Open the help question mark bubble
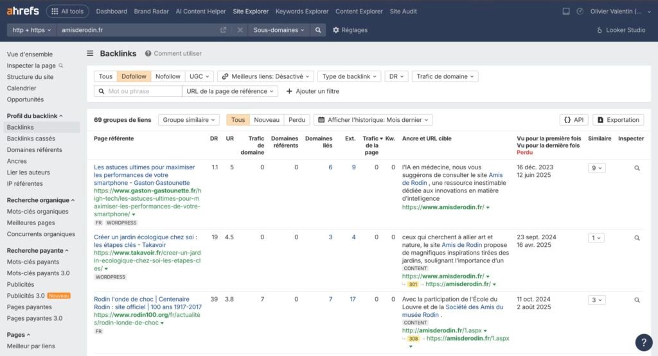 [x=643, y=342]
